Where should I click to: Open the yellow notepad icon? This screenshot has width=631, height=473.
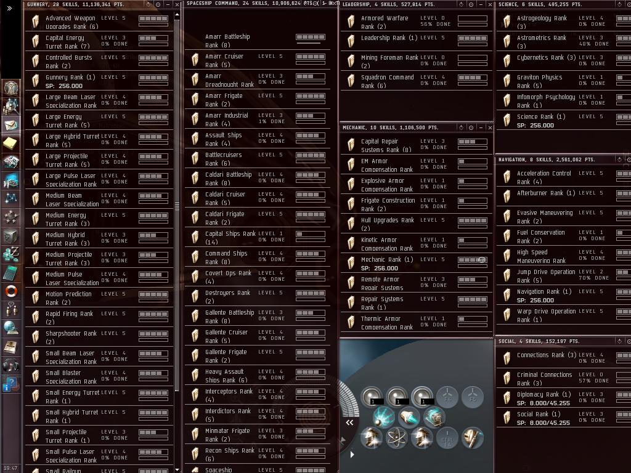pyautogui.click(x=11, y=143)
